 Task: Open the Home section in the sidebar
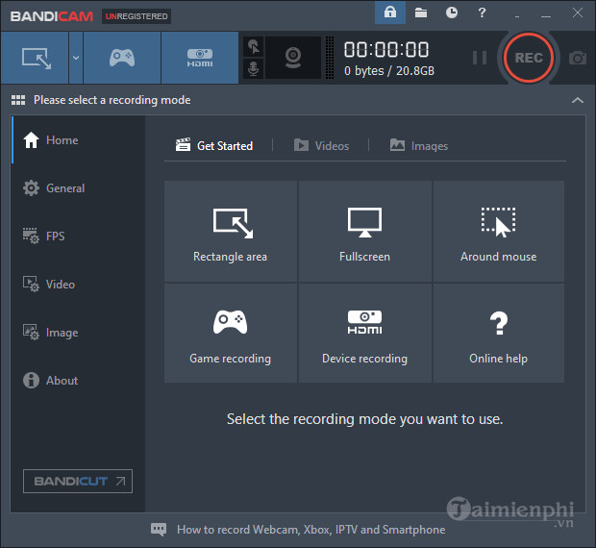(x=78, y=140)
